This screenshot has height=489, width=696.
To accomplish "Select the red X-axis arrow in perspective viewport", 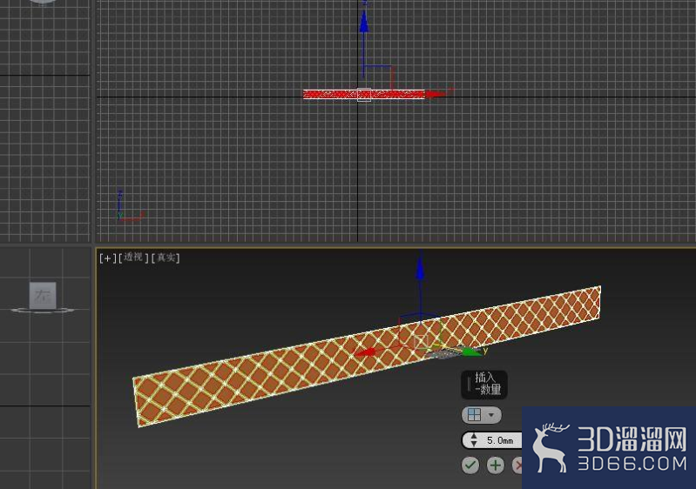I will pyautogui.click(x=366, y=353).
